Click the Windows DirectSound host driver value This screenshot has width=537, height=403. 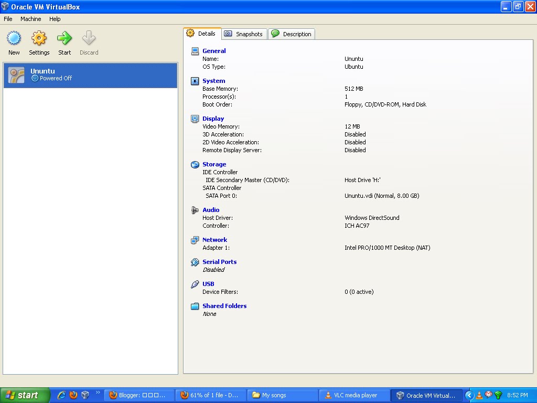click(372, 218)
